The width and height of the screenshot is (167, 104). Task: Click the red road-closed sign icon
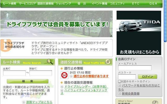pyautogui.click(x=64, y=75)
